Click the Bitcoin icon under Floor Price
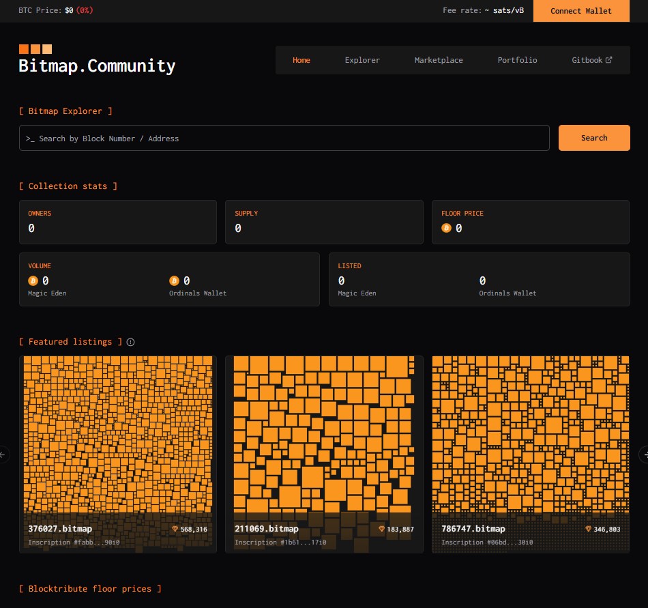 coord(446,228)
